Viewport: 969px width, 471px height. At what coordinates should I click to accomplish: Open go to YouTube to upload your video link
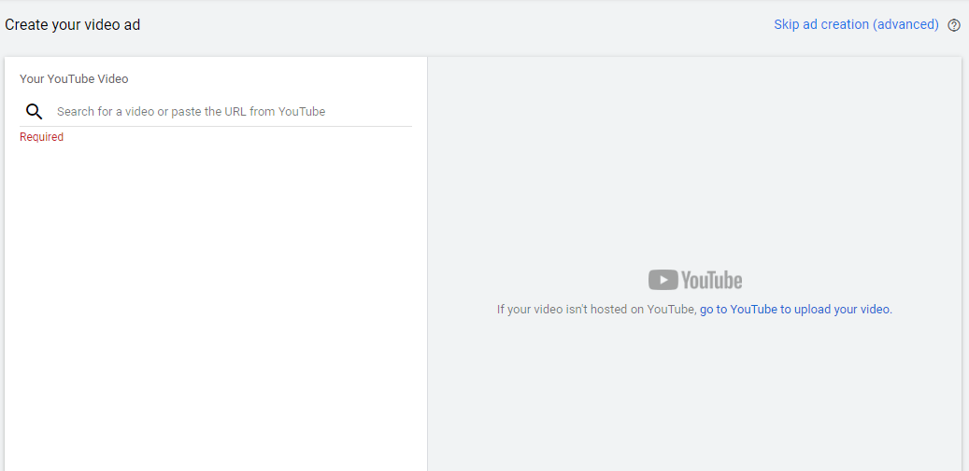click(x=796, y=310)
